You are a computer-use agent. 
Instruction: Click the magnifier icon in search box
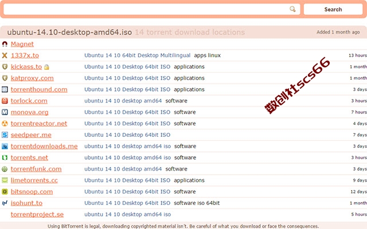coord(292,9)
